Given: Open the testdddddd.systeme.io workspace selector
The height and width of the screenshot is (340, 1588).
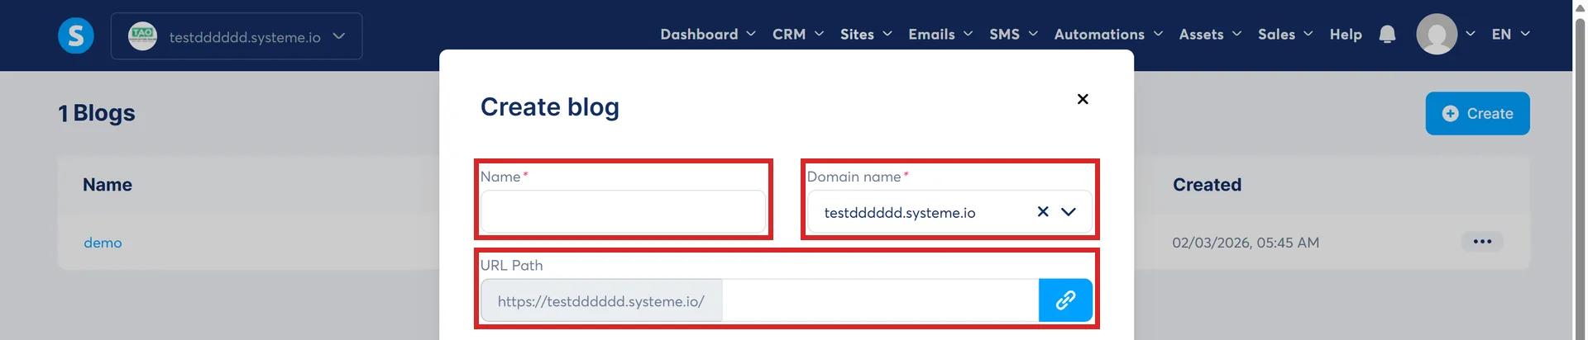Looking at the screenshot, I should 237,36.
